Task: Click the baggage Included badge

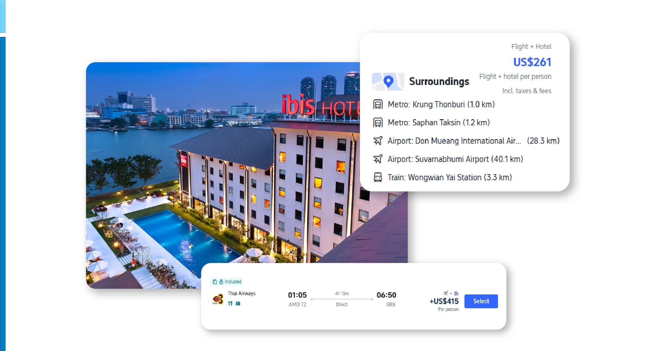Action: (x=227, y=282)
